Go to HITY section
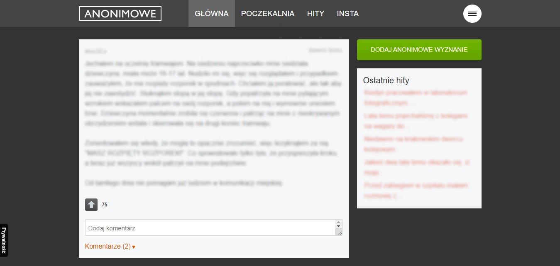The image size is (560, 266). tap(315, 14)
